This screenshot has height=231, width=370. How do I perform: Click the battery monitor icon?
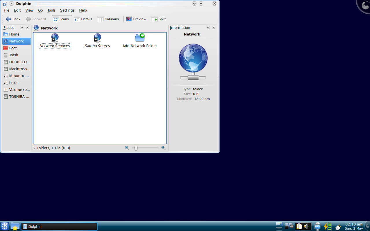(328, 226)
